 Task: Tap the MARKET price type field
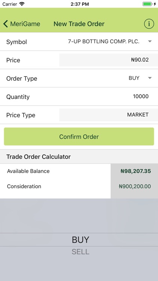(x=109, y=115)
